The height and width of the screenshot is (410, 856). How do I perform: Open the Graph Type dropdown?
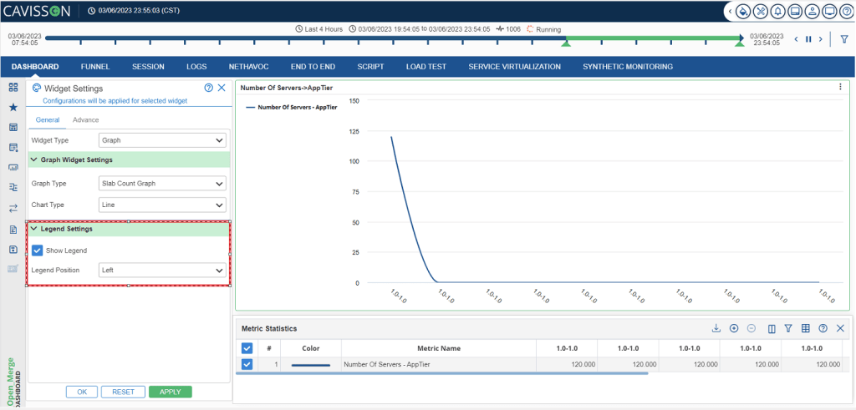click(x=163, y=184)
